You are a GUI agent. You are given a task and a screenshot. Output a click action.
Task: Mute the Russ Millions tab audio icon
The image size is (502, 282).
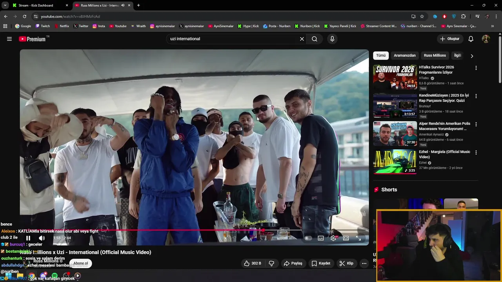[123, 5]
